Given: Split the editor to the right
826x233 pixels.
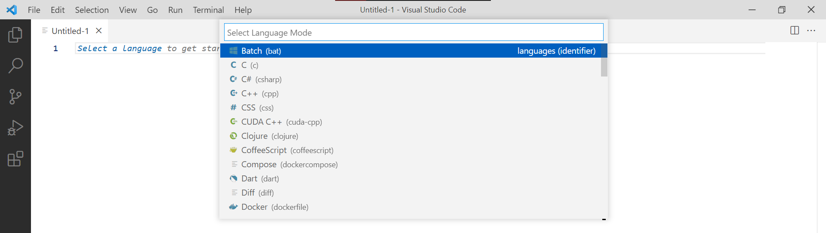Looking at the screenshot, I should pos(795,31).
